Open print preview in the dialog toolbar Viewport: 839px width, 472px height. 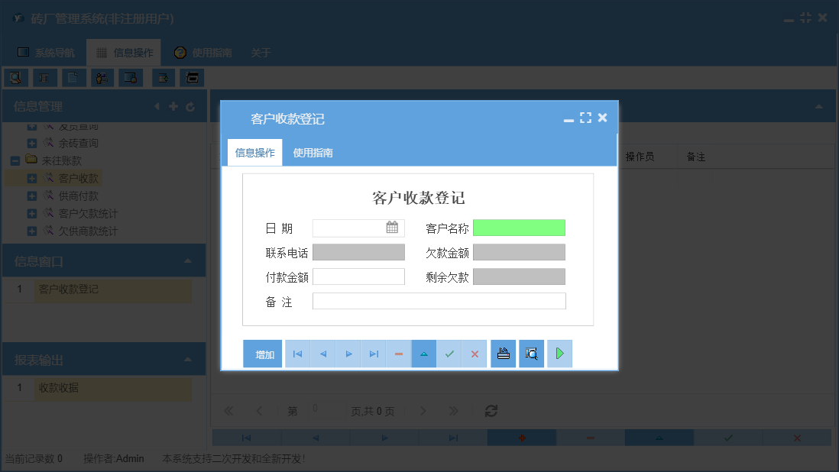[531, 353]
